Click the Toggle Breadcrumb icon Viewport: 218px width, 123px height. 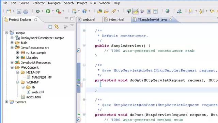[x=129, y=11]
